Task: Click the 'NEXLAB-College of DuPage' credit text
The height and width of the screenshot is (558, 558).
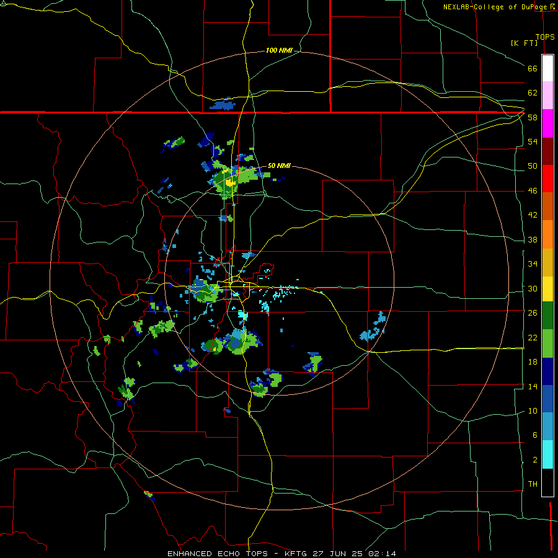Action: tap(495, 7)
